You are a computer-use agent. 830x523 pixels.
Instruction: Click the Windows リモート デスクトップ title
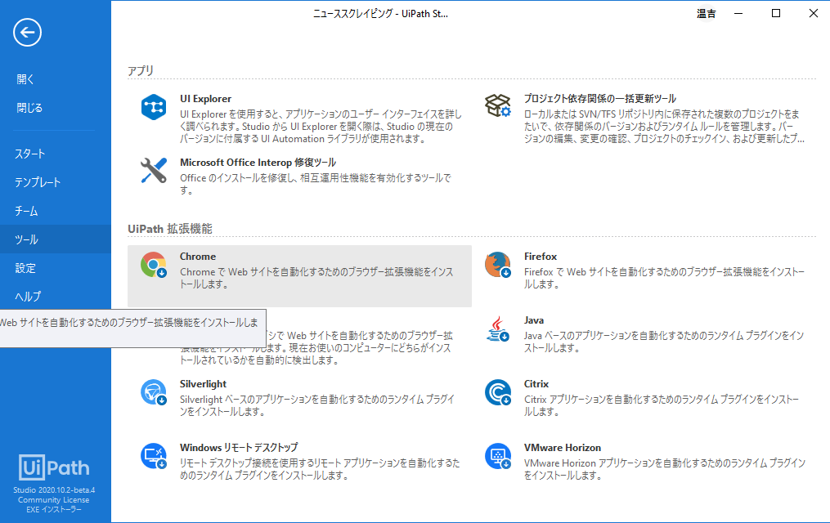pos(239,447)
